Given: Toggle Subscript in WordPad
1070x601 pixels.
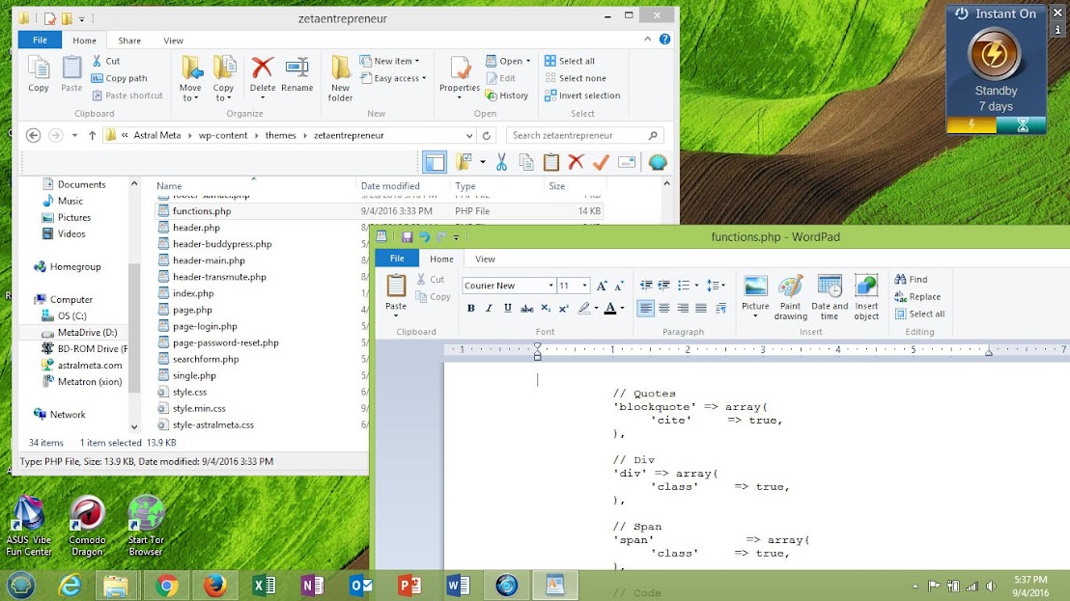Looking at the screenshot, I should (x=546, y=308).
